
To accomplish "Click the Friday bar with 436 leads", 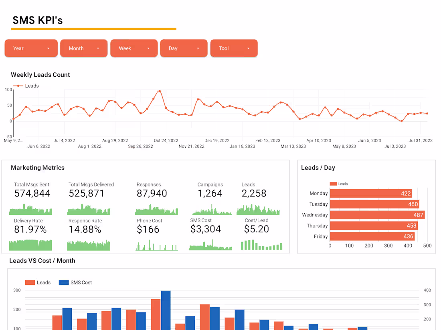I will coord(372,236).
